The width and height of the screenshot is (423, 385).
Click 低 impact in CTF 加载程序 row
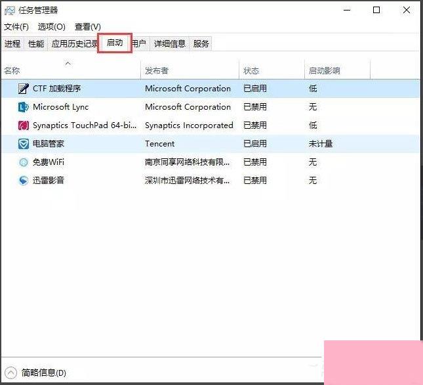coord(313,88)
